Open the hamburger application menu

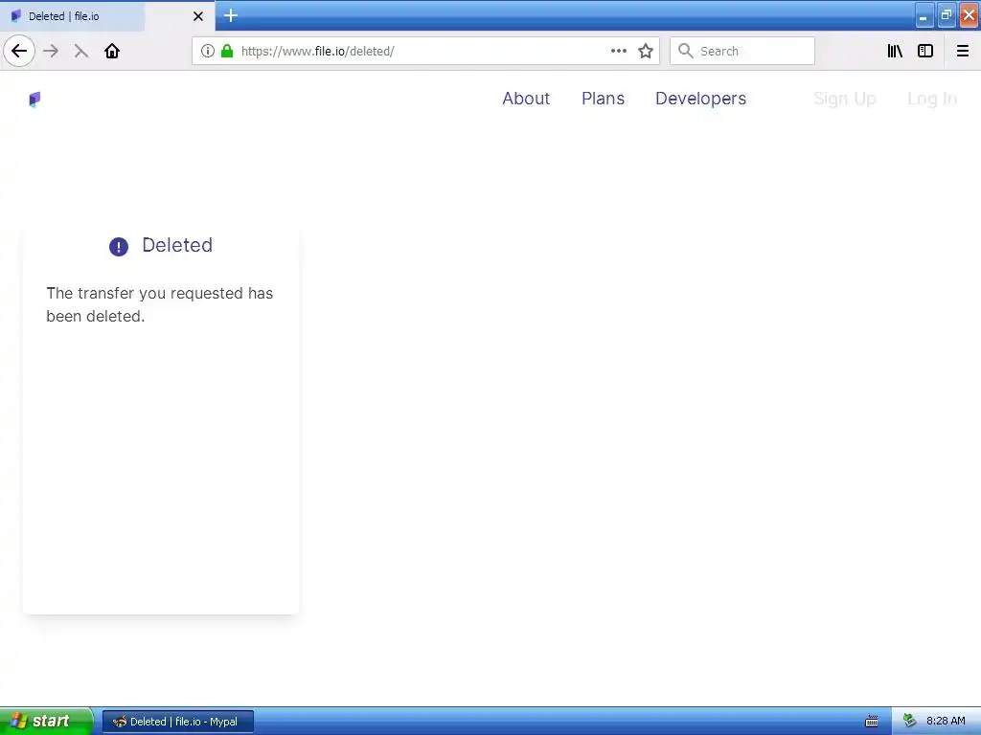(x=962, y=51)
